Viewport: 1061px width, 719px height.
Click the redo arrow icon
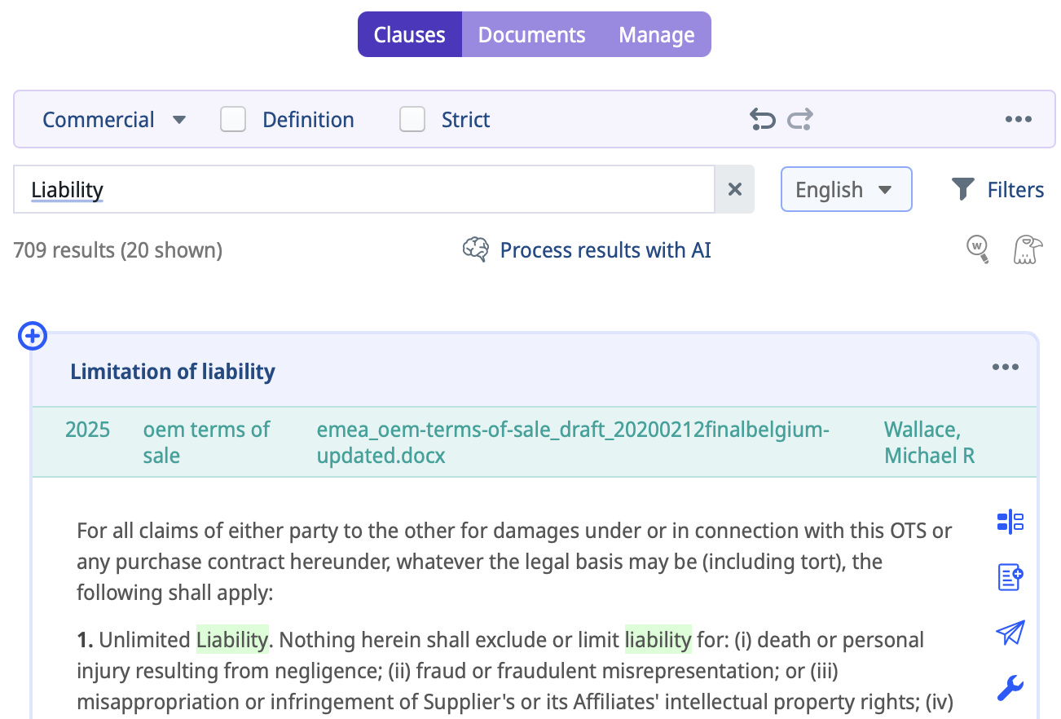800,121
